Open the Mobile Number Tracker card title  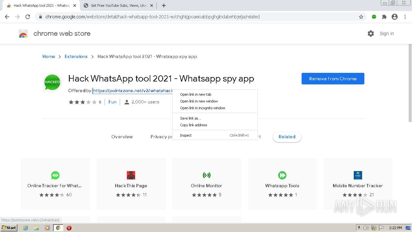click(x=358, y=186)
